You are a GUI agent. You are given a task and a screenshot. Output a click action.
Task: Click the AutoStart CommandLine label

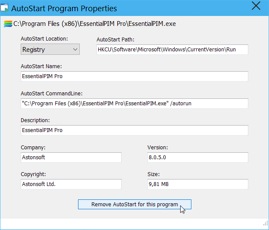tap(51, 94)
